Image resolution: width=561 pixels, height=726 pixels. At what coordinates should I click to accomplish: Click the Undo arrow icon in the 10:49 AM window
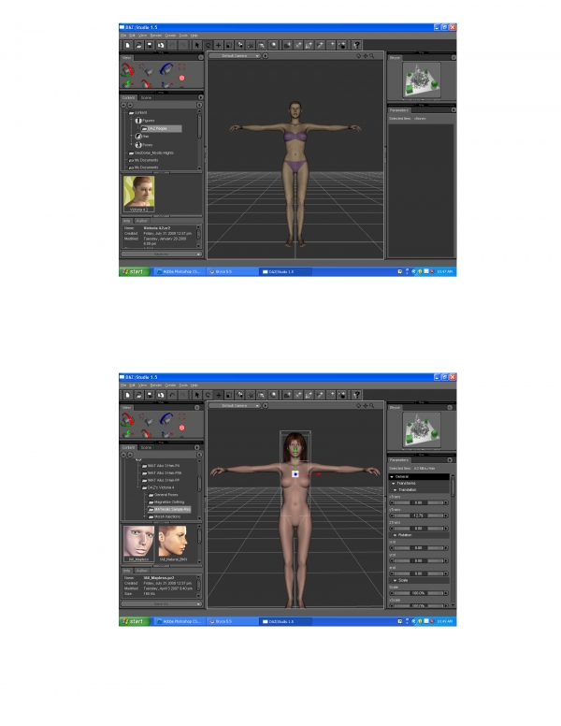tap(172, 395)
